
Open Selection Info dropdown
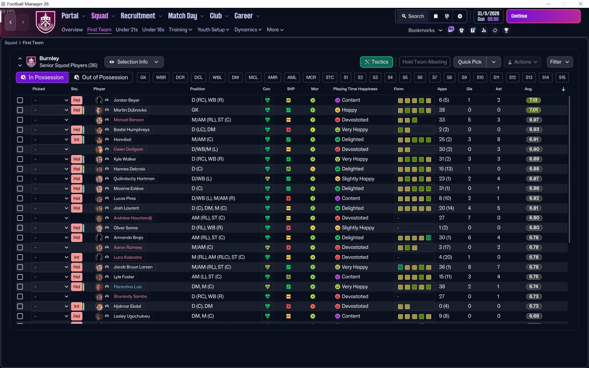pos(134,62)
